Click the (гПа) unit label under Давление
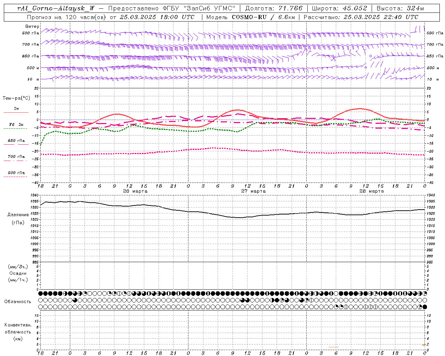The image size is (445, 356). tap(17, 223)
